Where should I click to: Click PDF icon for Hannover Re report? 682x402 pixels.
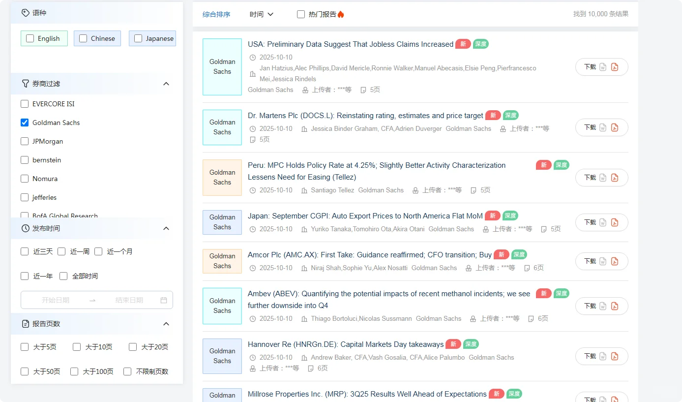tap(615, 356)
